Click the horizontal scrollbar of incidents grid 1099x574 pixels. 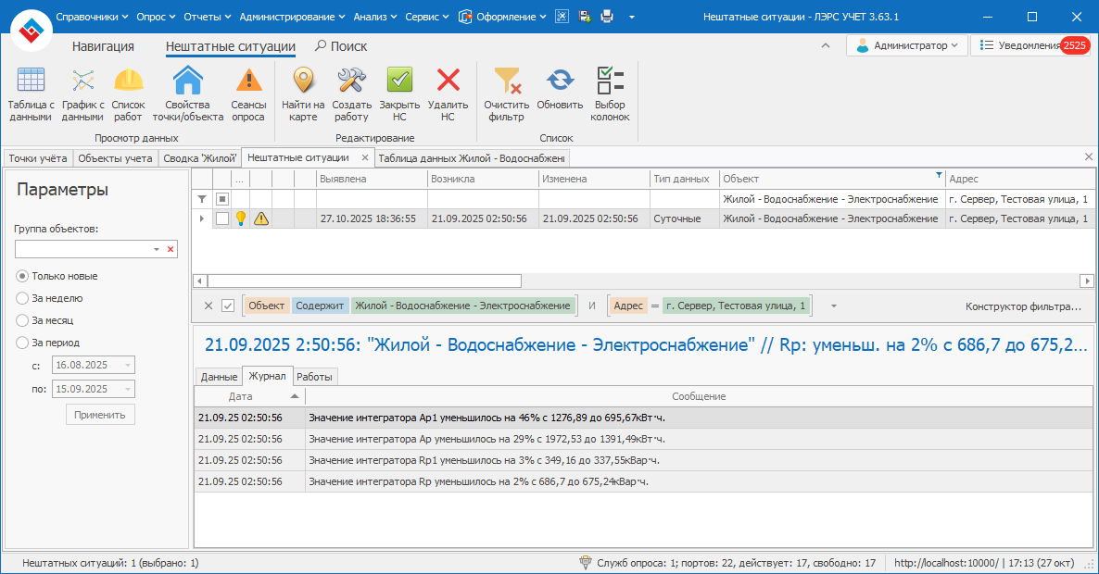pyautogui.click(x=364, y=281)
